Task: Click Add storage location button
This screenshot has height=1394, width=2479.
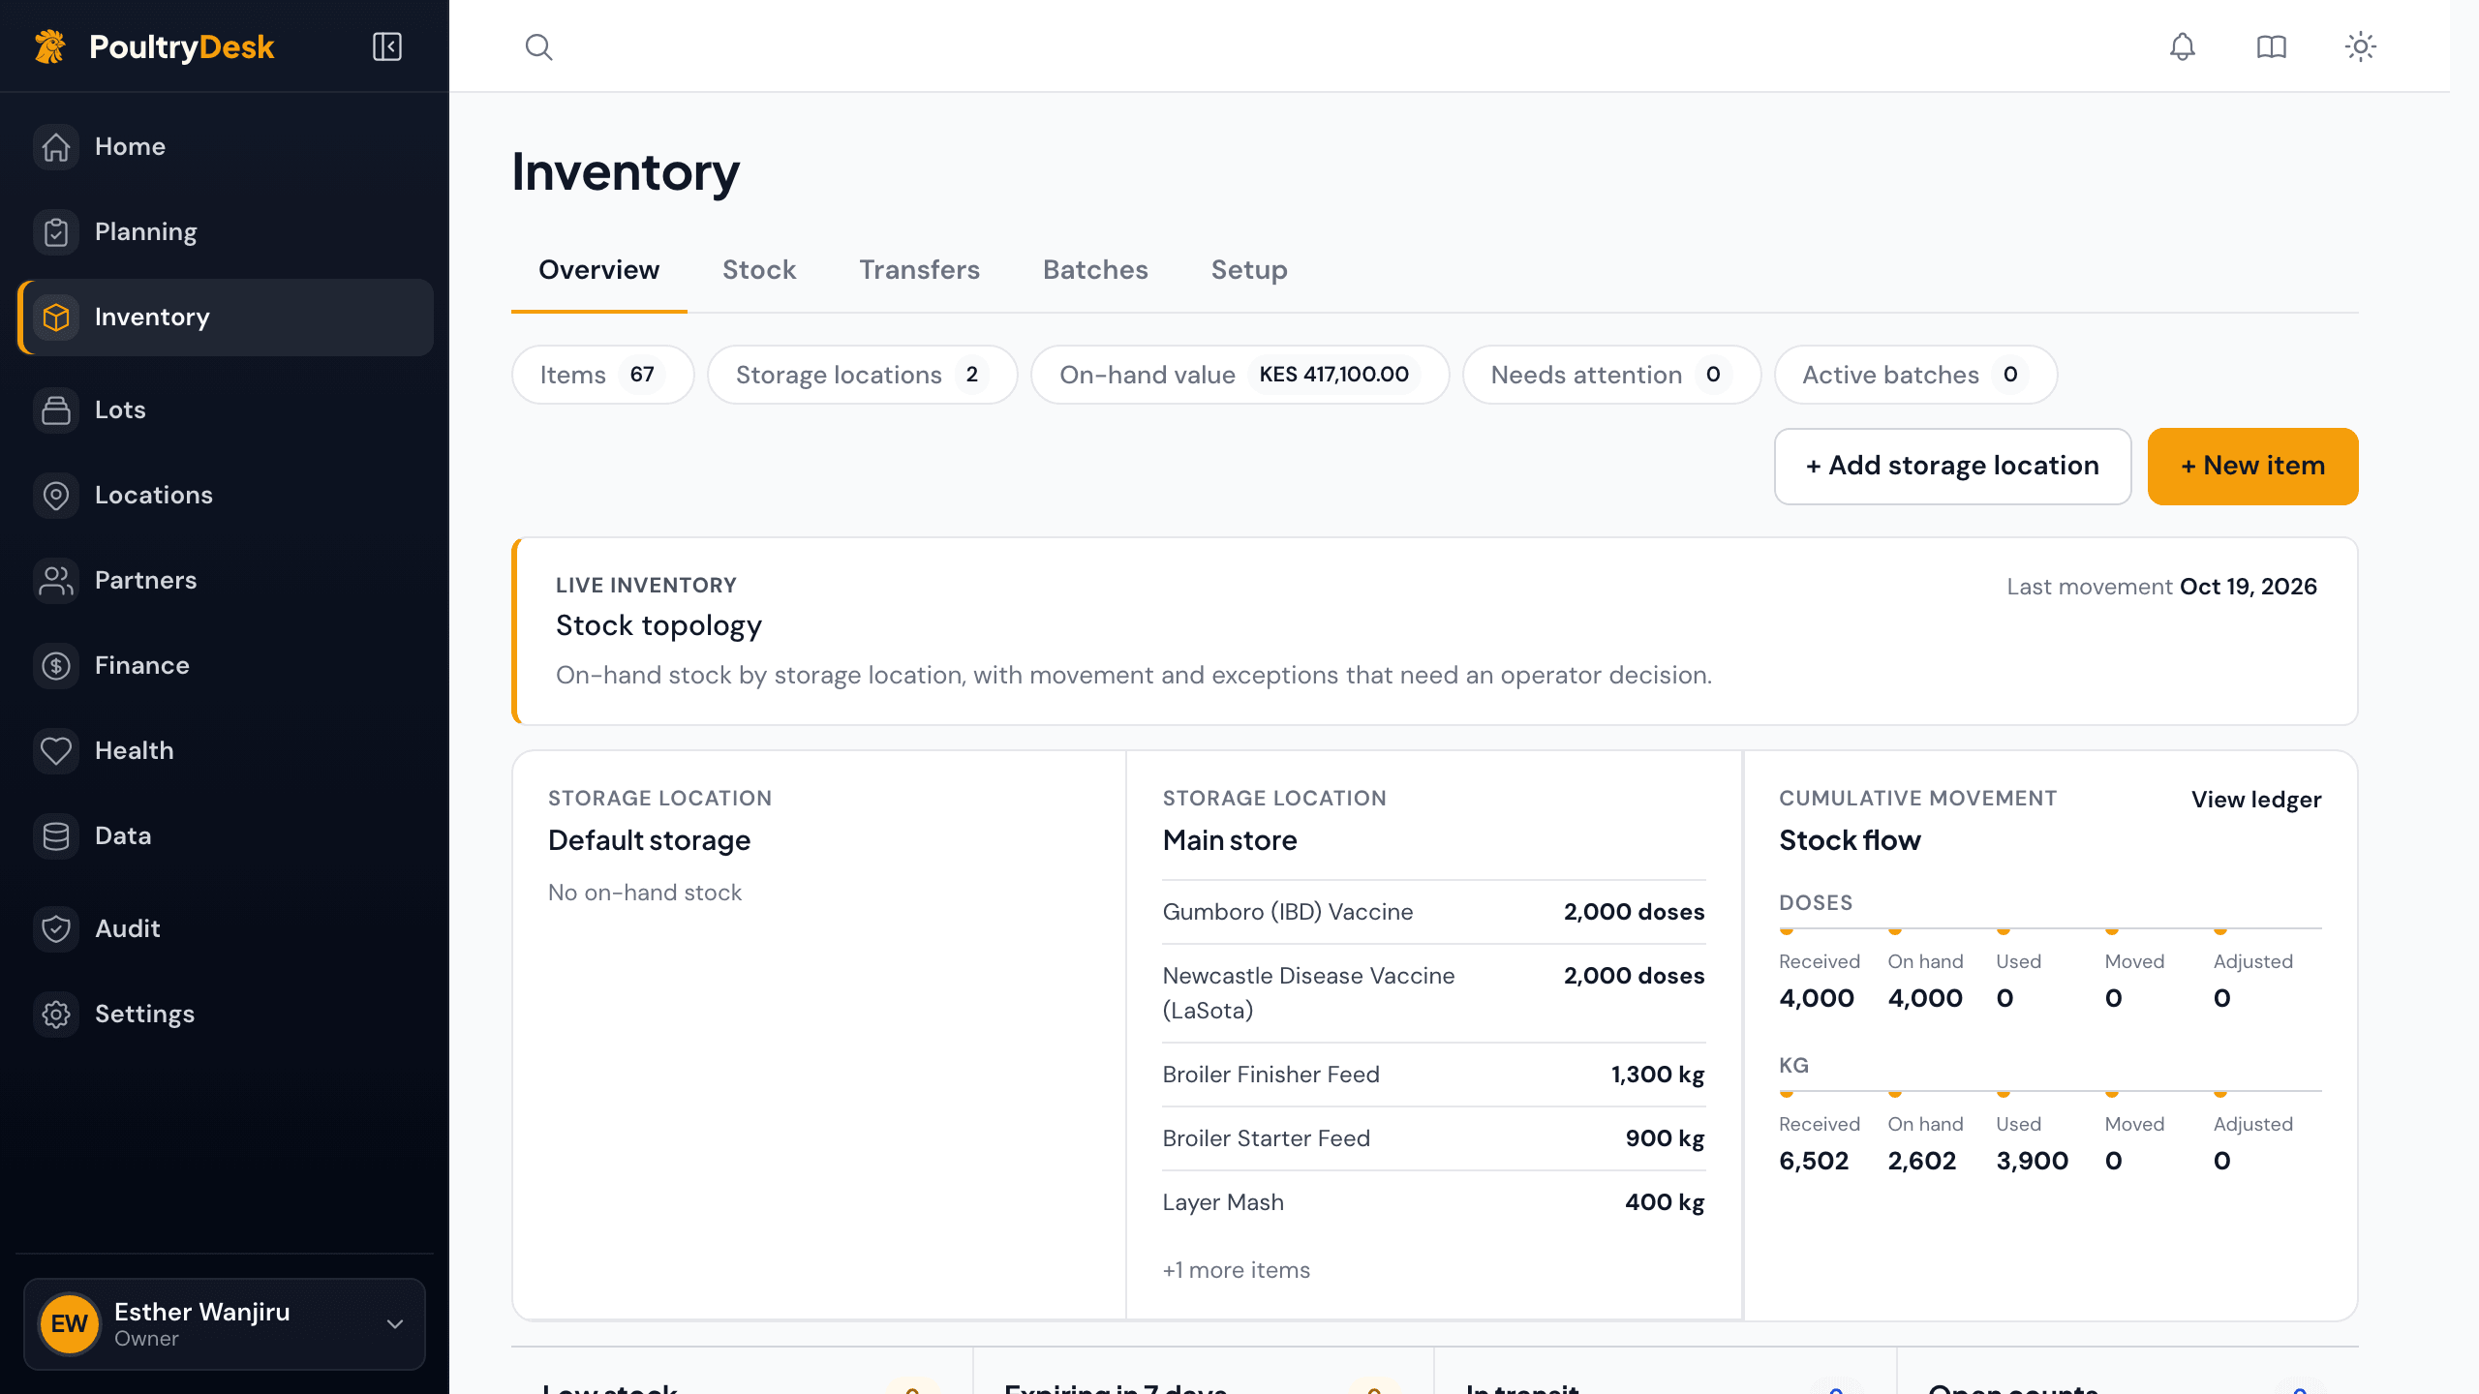Action: click(1952, 466)
